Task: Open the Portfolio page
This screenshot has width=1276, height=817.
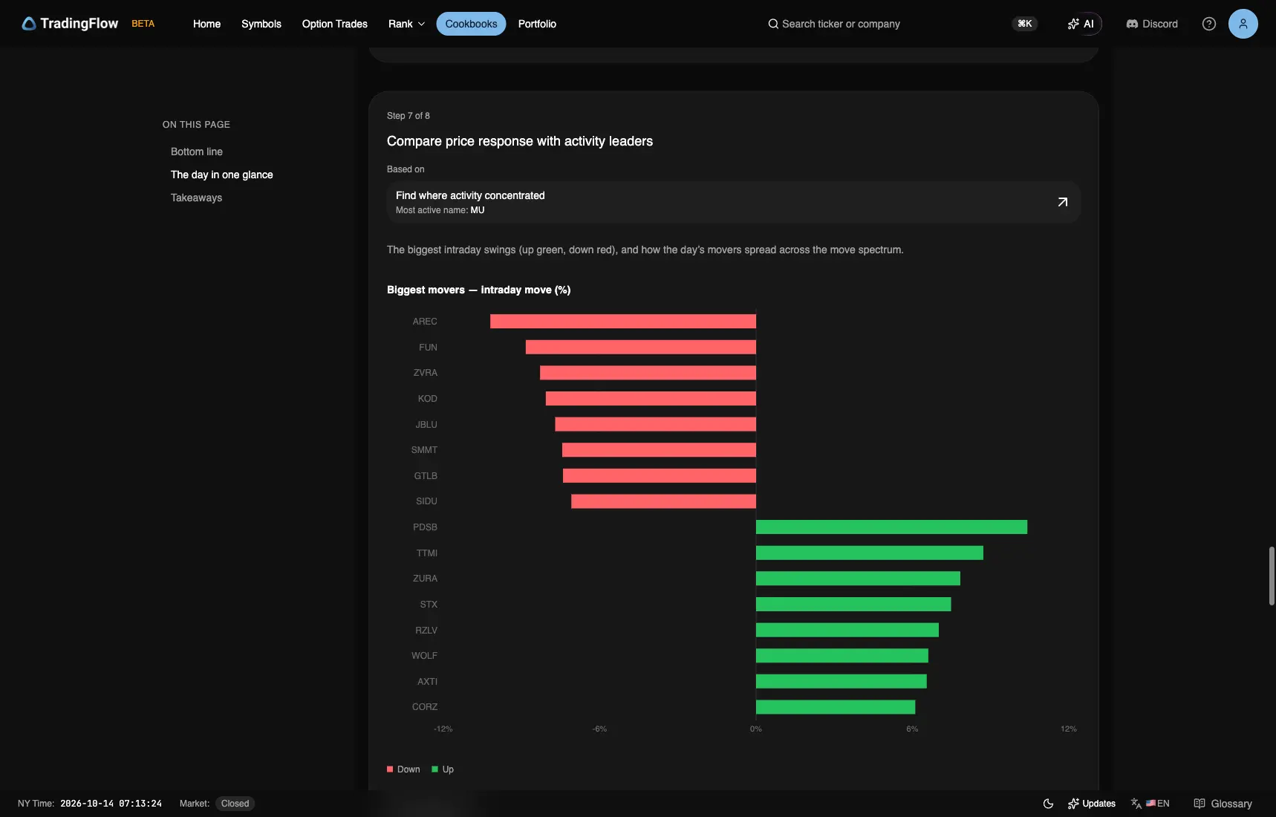Action: coord(537,24)
